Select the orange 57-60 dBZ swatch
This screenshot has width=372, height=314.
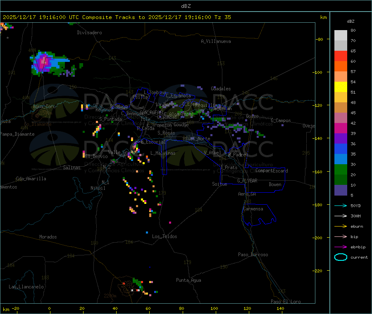pos(341,66)
